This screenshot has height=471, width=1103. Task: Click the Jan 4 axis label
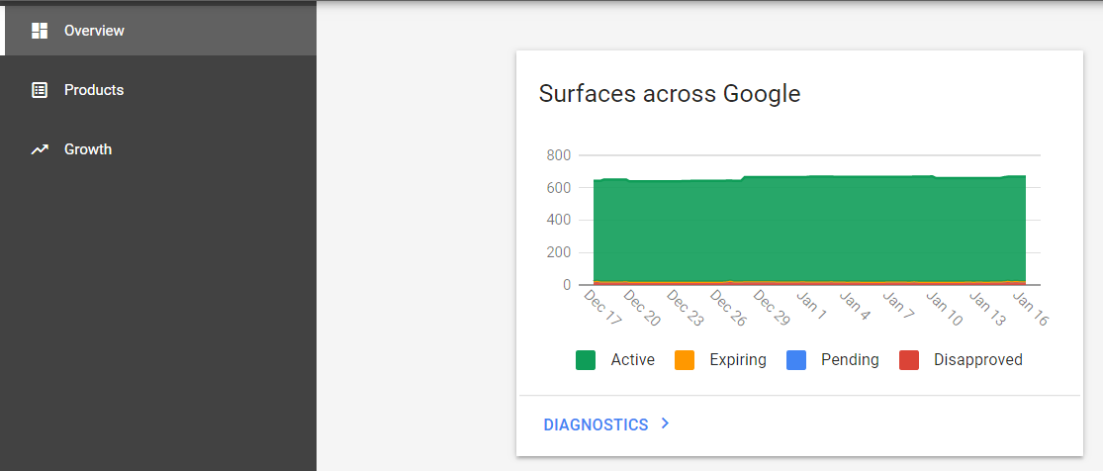[855, 306]
